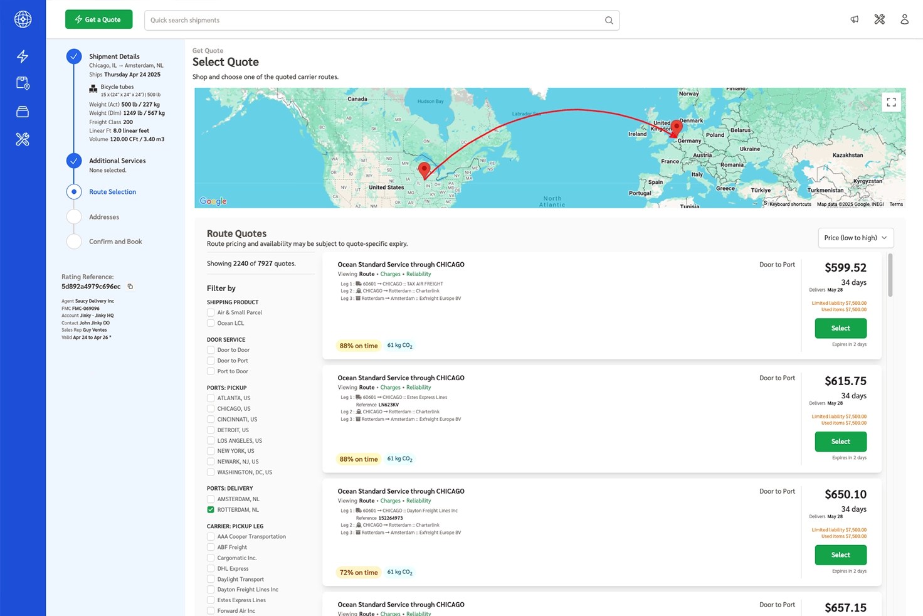The image size is (923, 616).
Task: Enable the Air & Small Parcel filter
Action: point(211,312)
